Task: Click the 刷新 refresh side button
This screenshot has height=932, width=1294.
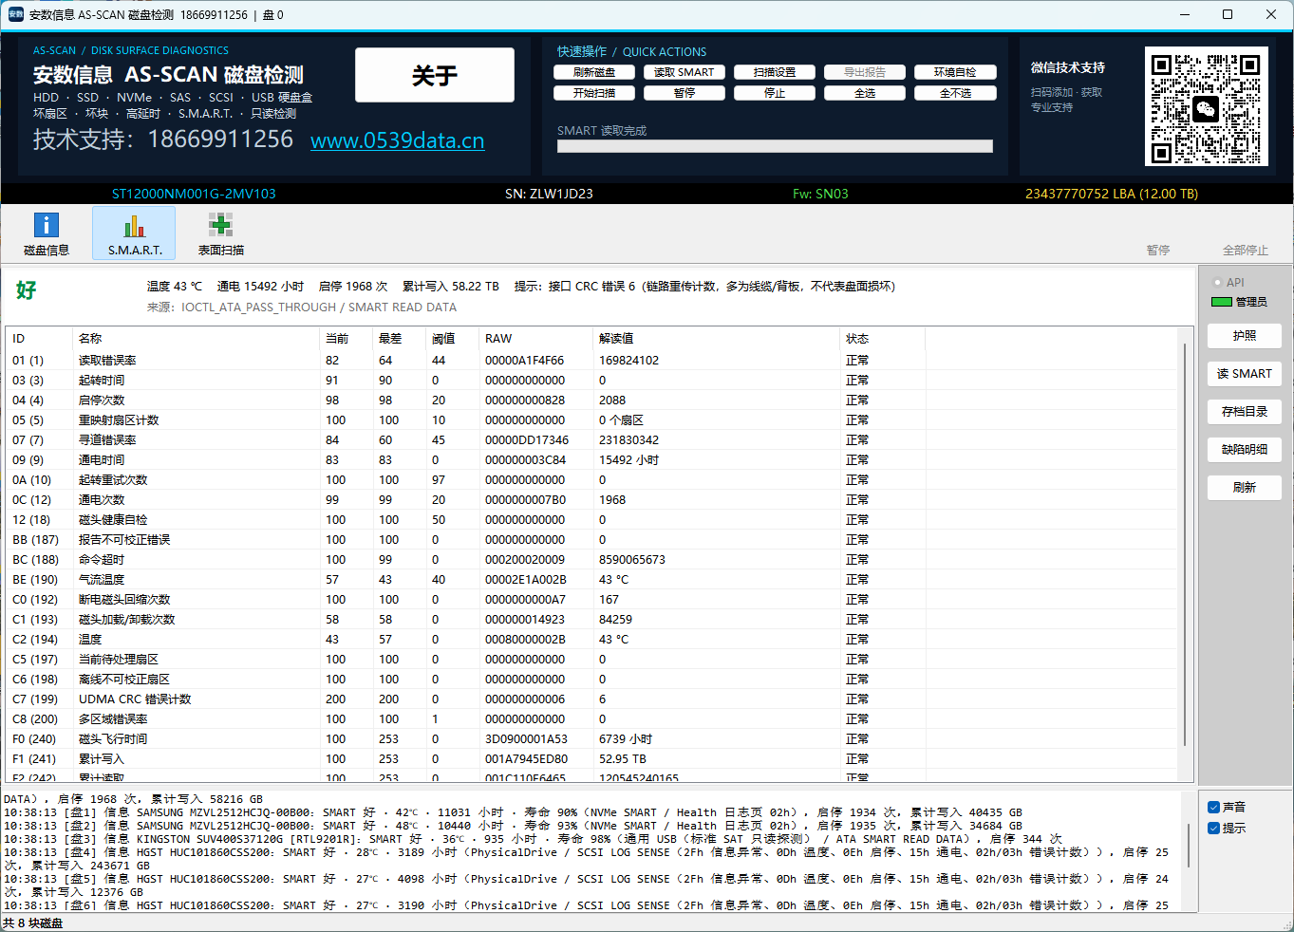Action: pos(1245,488)
